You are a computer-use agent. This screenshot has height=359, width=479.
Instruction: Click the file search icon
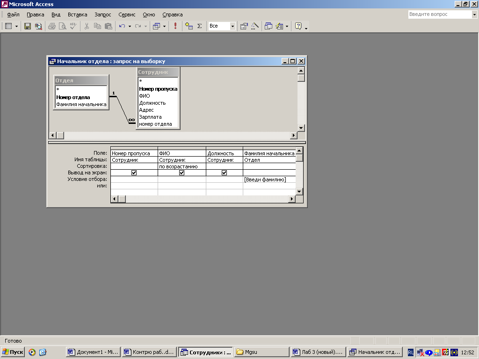[38, 26]
